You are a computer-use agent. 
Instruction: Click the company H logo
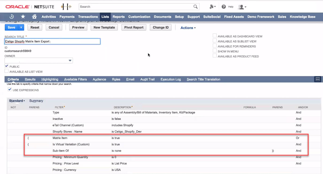[66, 7]
